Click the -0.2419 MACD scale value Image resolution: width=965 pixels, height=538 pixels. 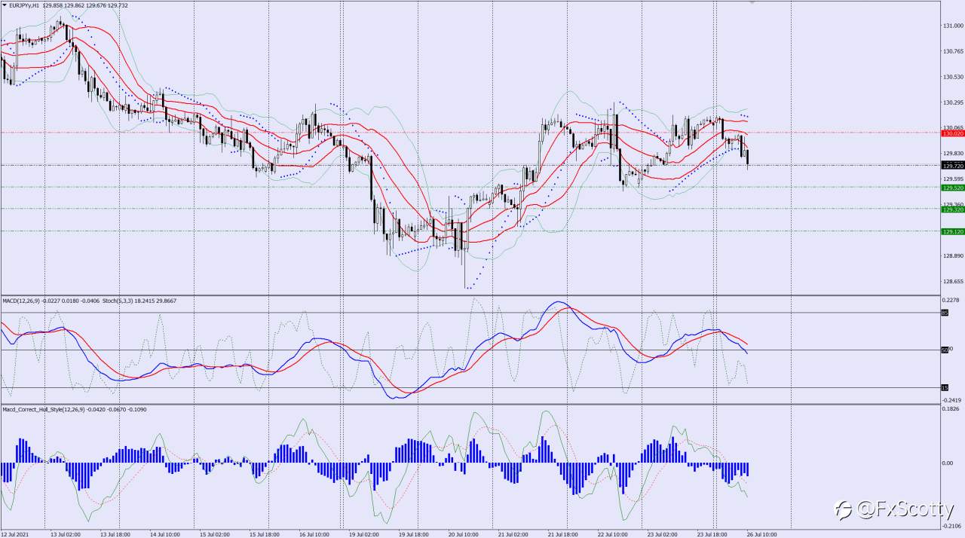(952, 400)
